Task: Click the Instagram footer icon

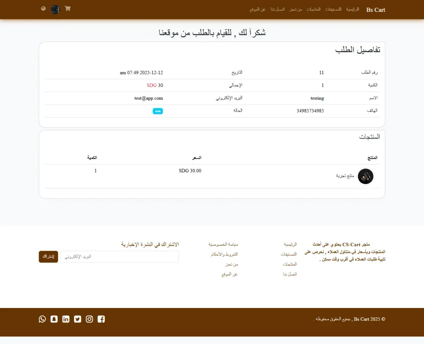Action: (x=89, y=319)
